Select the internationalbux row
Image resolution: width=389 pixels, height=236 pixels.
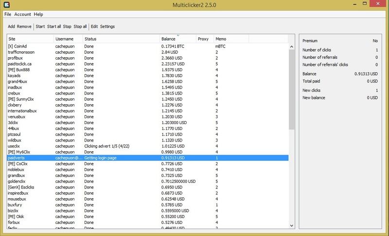148,111
